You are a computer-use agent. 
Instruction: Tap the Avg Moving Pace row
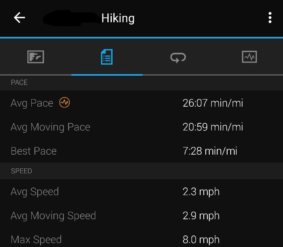pos(50,127)
